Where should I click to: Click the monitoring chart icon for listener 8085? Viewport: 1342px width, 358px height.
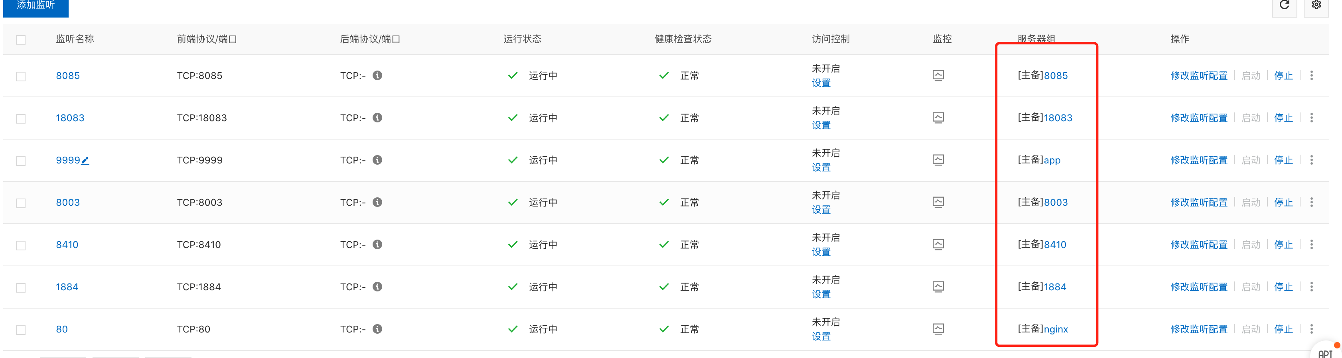tap(938, 75)
